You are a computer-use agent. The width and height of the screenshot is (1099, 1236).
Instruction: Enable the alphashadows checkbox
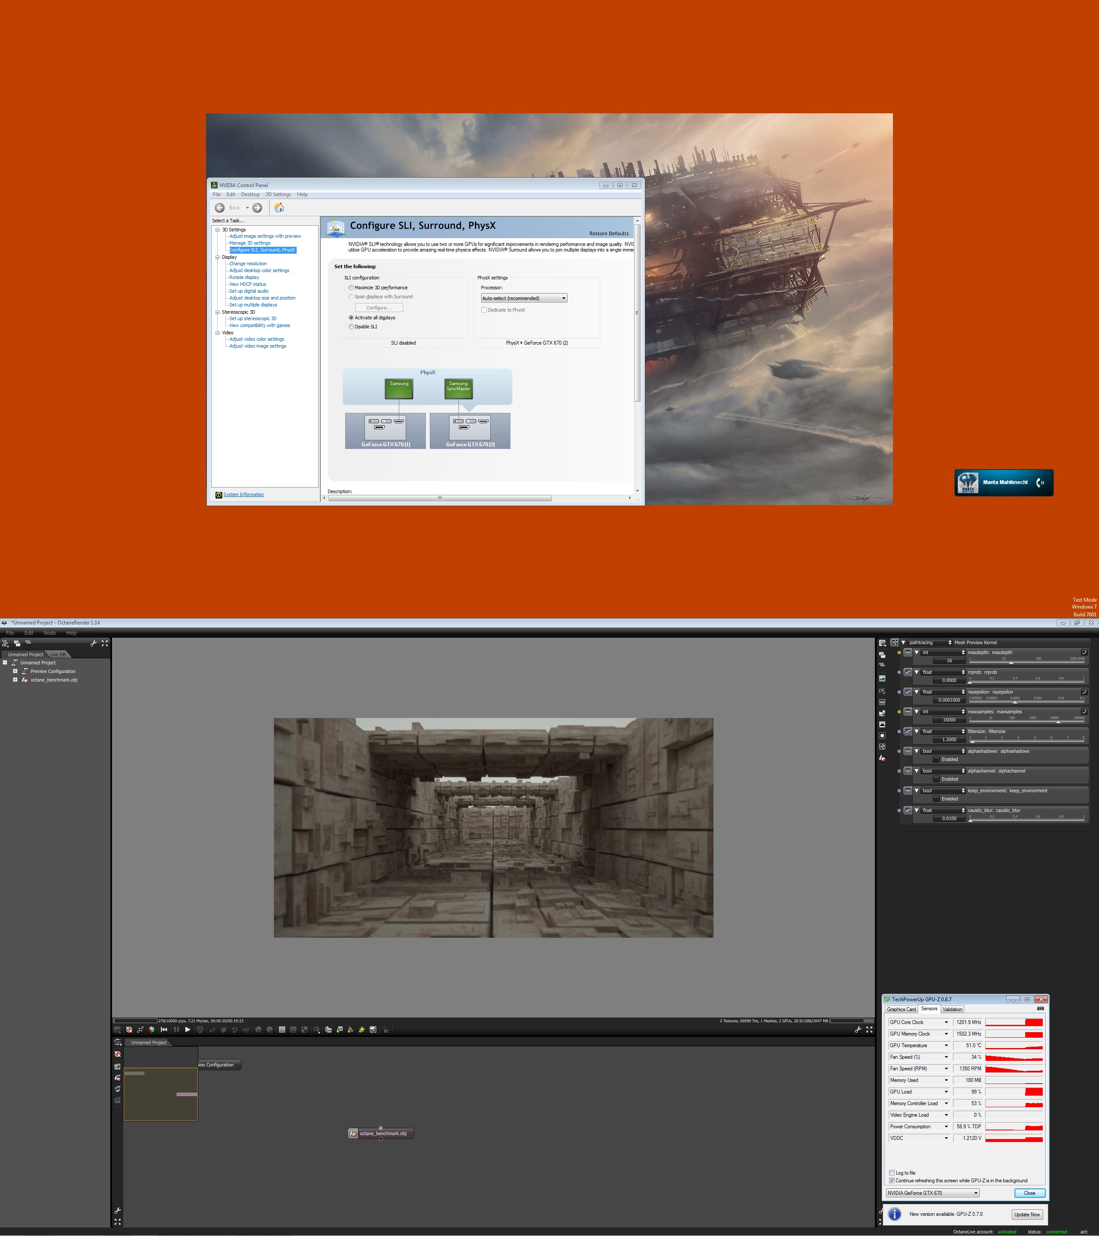point(936,760)
